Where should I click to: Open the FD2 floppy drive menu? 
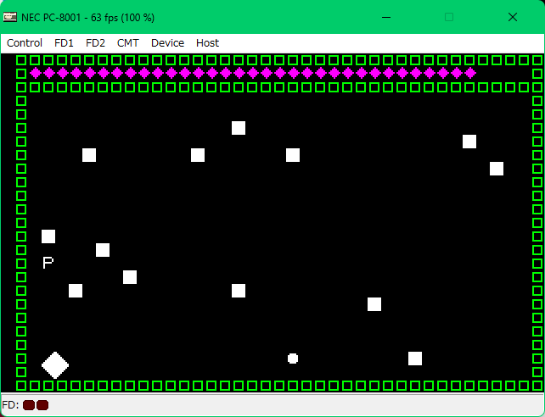tap(95, 42)
